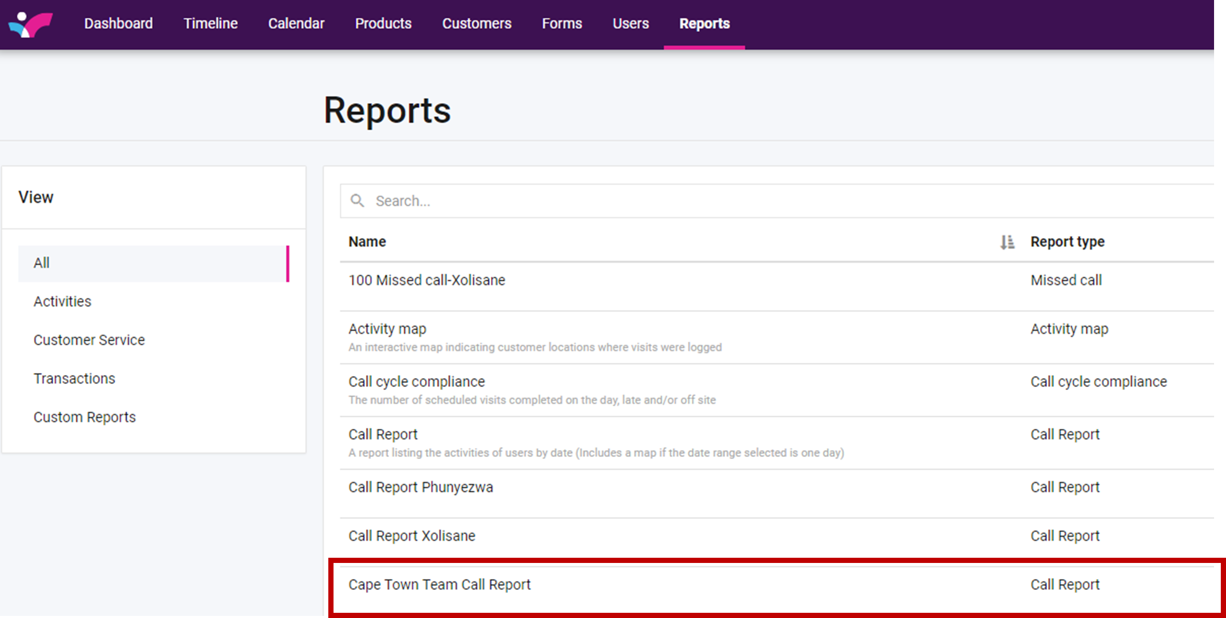Open the Customers navigation item
This screenshot has width=1226, height=618.
tap(476, 24)
